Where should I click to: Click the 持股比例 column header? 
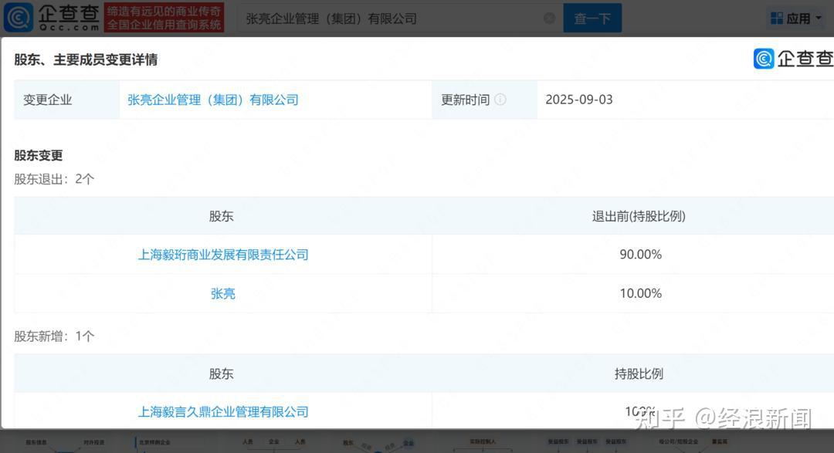tap(639, 374)
